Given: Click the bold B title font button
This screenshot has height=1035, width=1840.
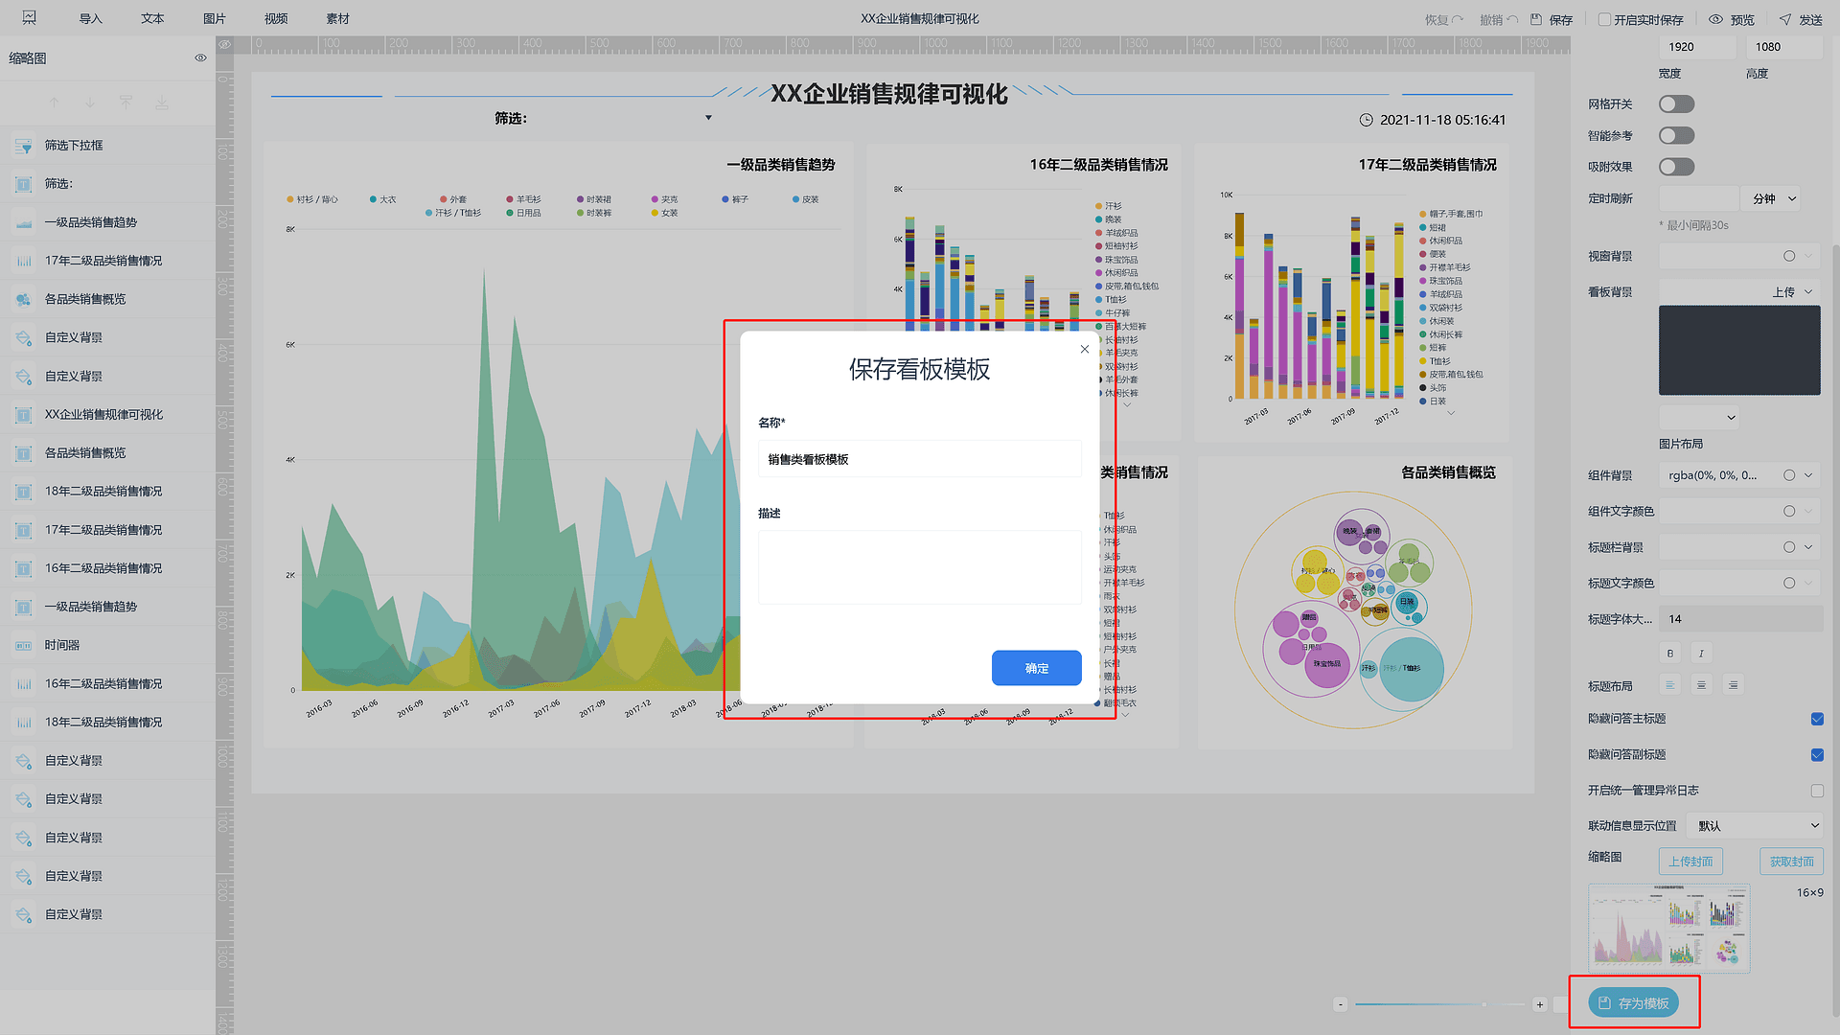Looking at the screenshot, I should [1670, 654].
